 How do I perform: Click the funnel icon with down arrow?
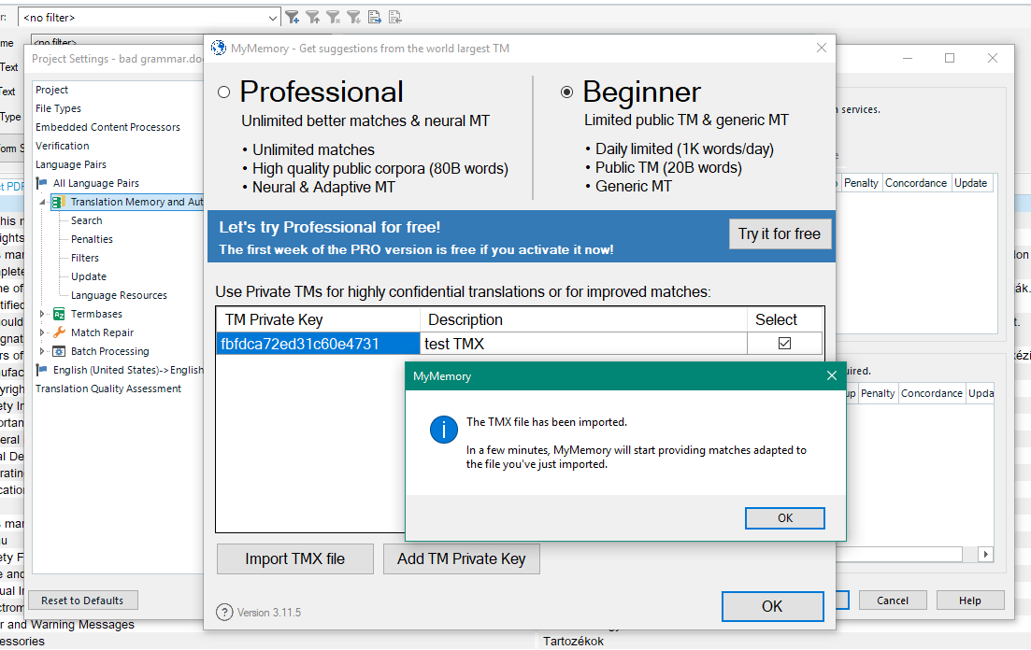[353, 17]
